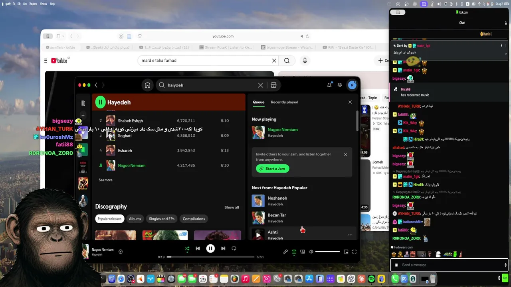
Task: Start YouTube voice search microphone
Action: pyautogui.click(x=305, y=61)
